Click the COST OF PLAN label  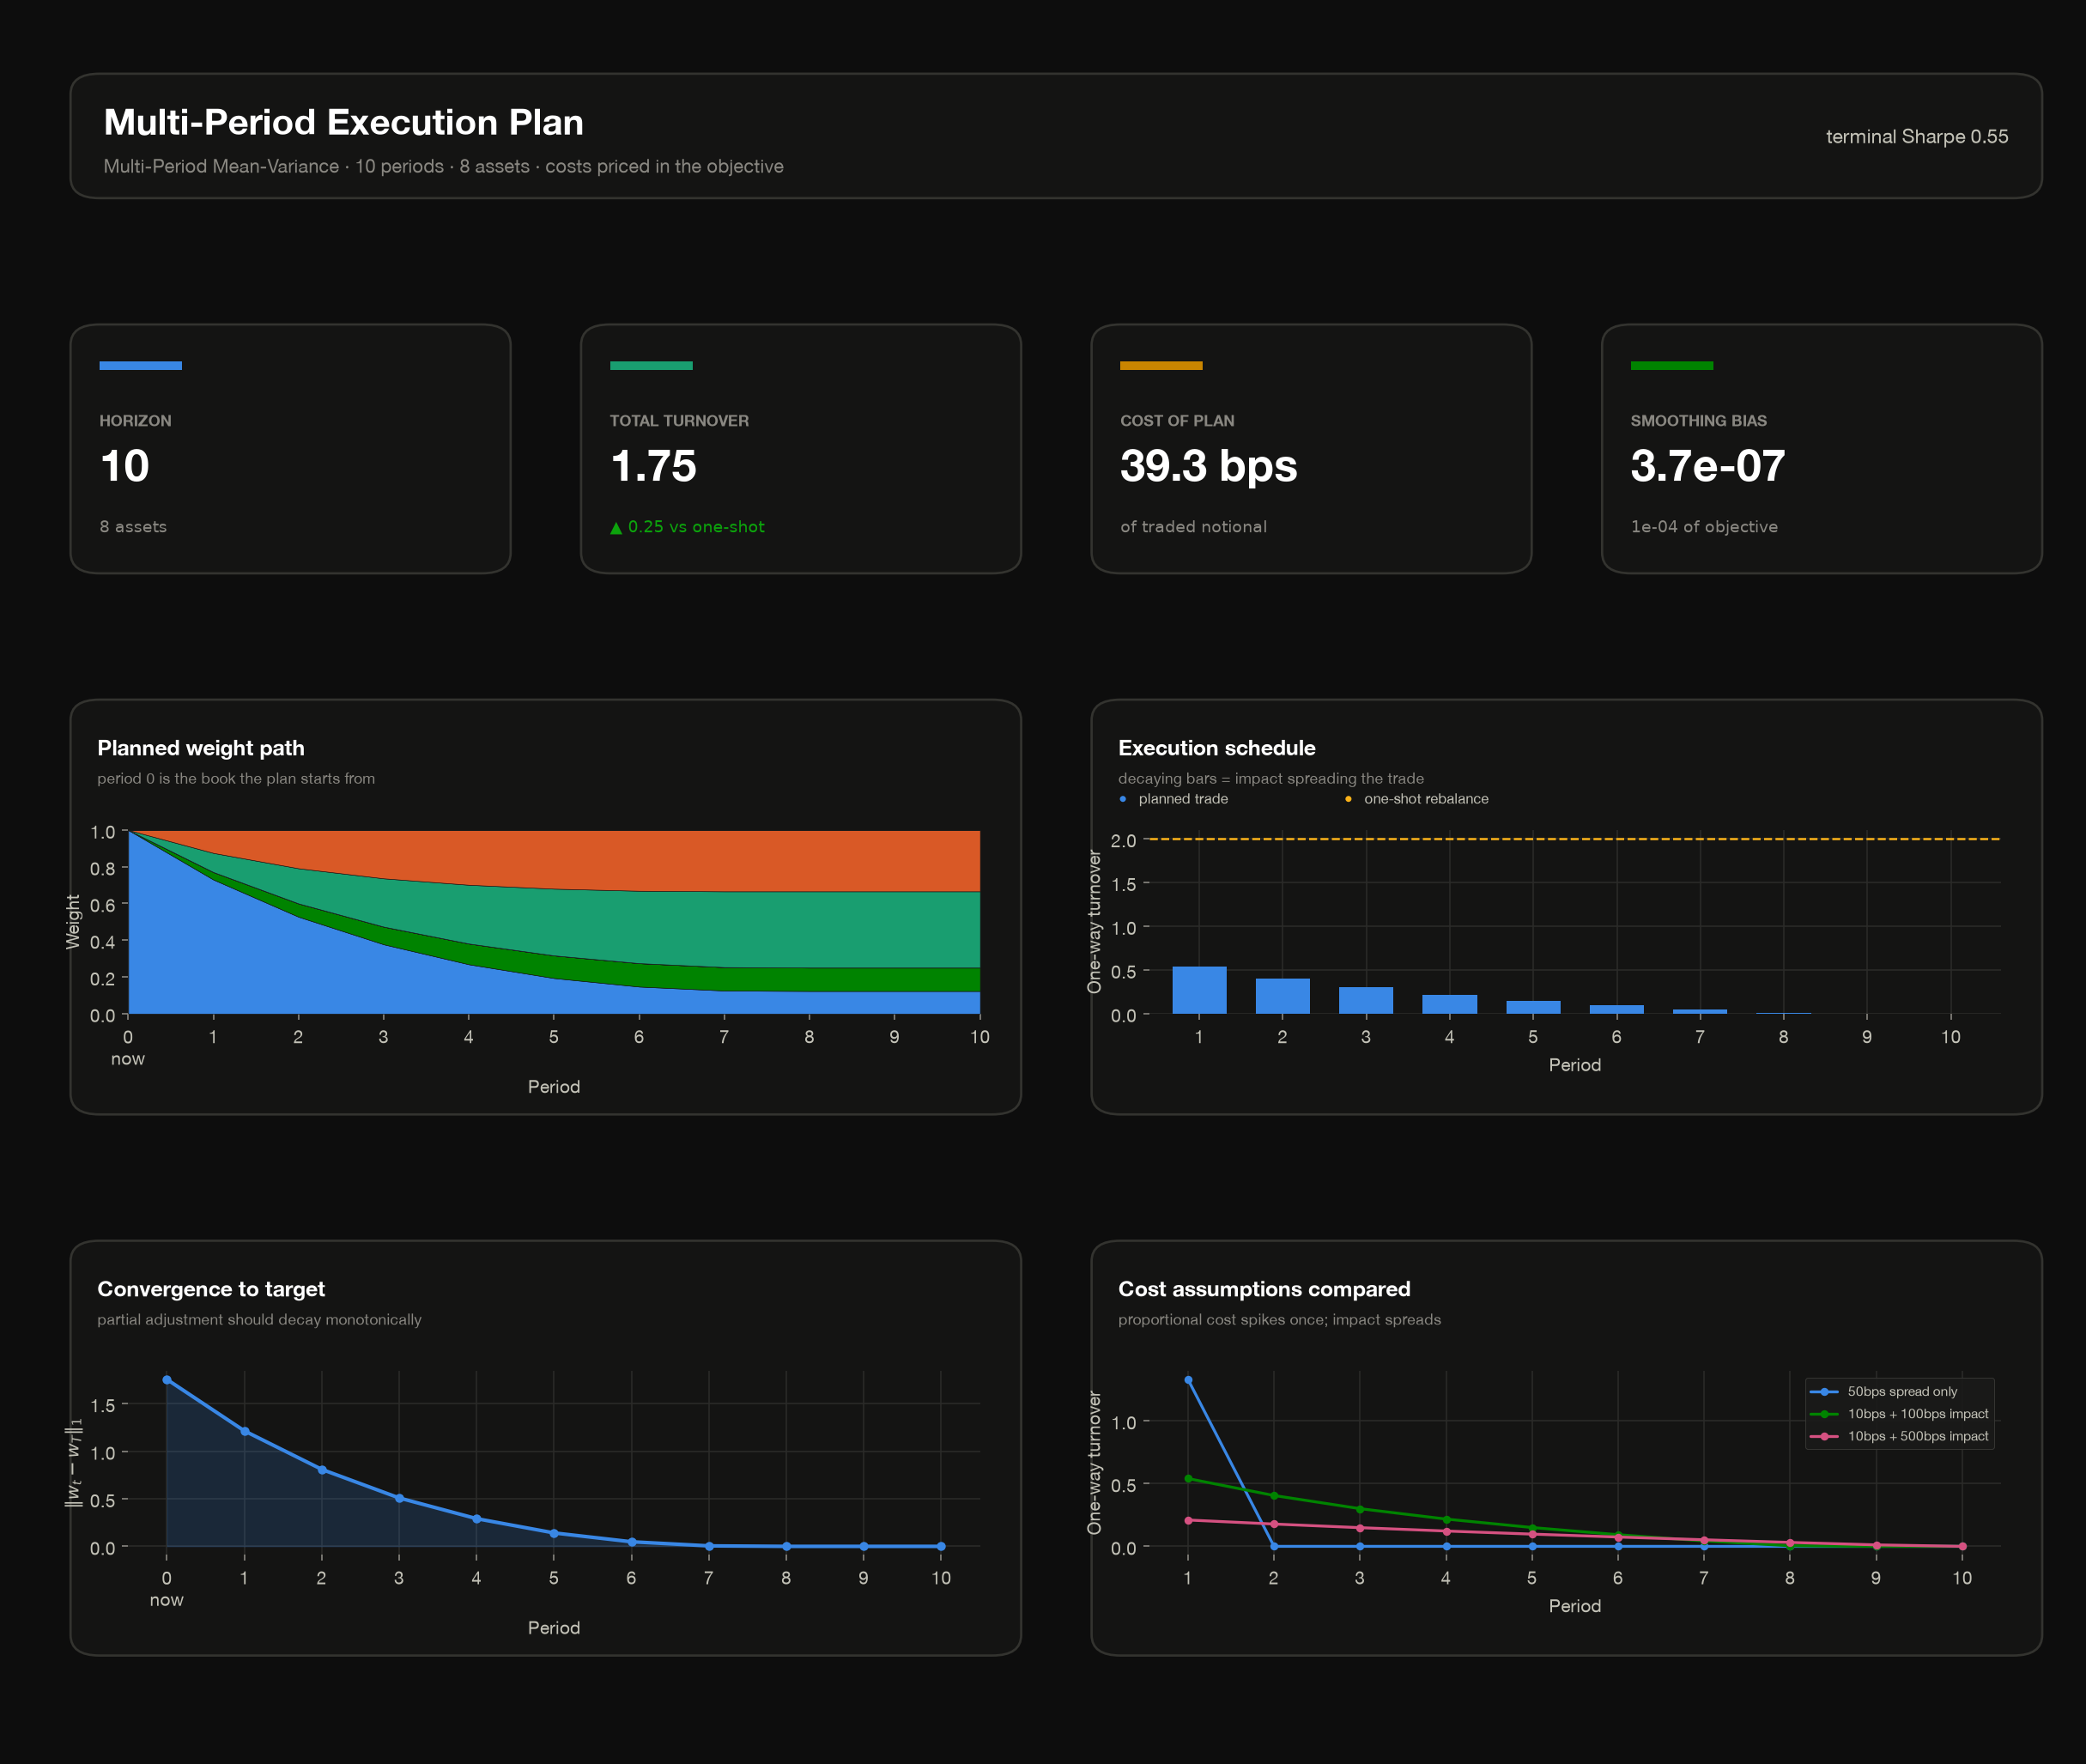[x=1177, y=421]
